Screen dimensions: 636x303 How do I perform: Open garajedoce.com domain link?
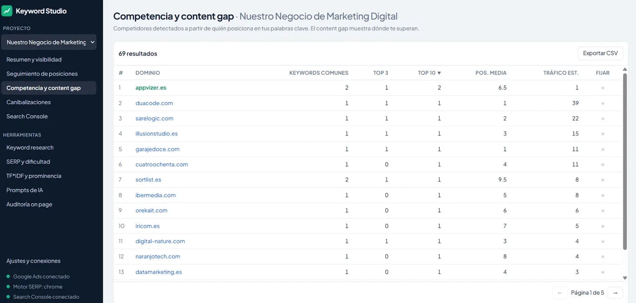[x=157, y=149]
